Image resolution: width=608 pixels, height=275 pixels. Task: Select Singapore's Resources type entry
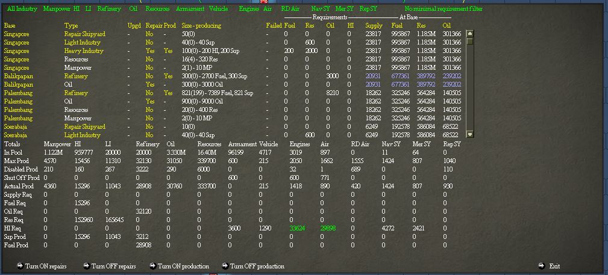pos(76,59)
